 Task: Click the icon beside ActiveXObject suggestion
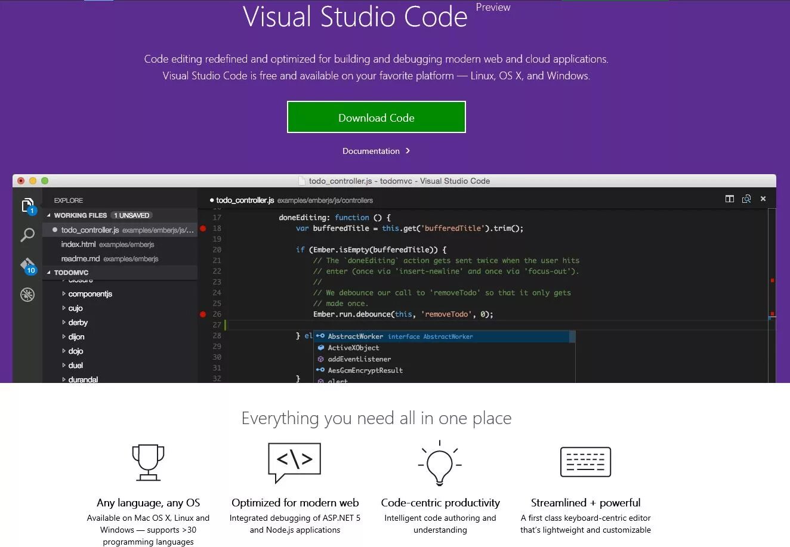tap(320, 348)
